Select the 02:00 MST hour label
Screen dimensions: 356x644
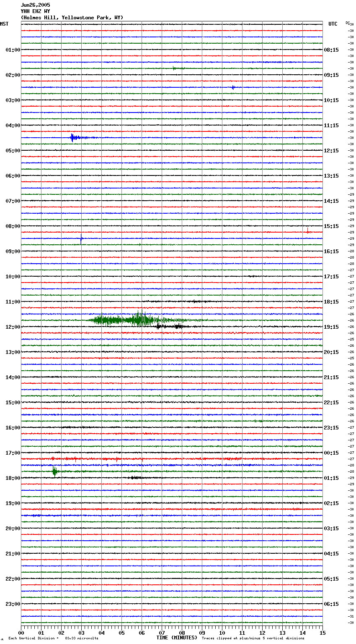[13, 75]
